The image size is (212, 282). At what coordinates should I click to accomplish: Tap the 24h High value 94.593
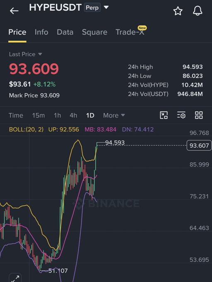pos(193,67)
